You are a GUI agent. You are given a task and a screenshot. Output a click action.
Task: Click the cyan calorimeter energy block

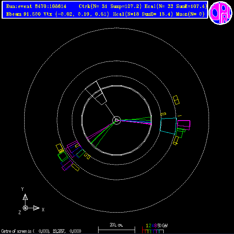pos(168,126)
